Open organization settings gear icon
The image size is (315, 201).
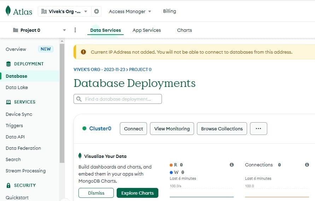click(x=96, y=11)
